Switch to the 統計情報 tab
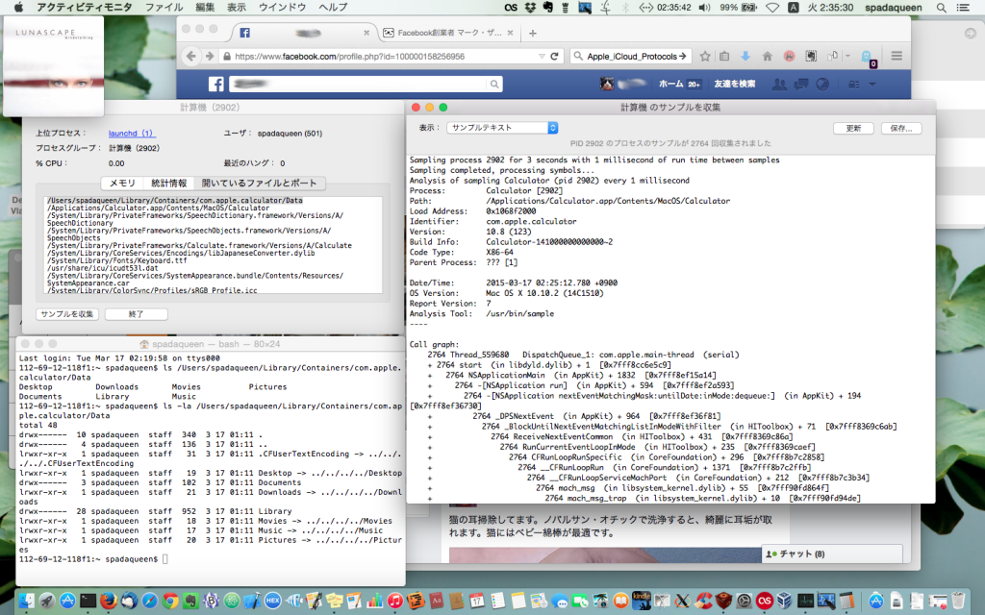The image size is (985, 615). [168, 184]
